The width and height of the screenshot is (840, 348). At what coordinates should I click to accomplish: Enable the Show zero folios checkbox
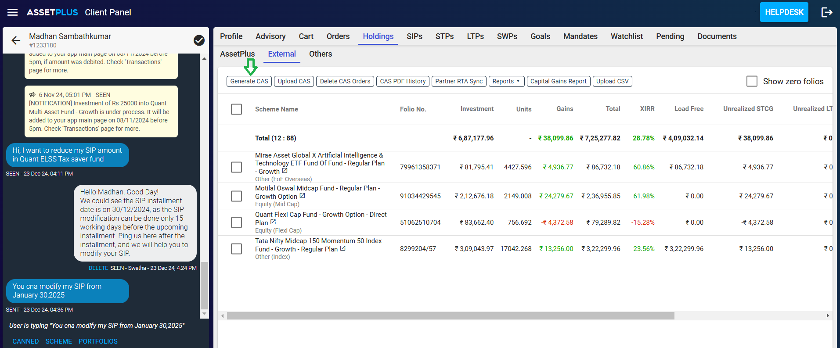point(752,81)
